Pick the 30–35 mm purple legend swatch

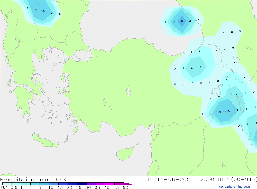(x=91, y=184)
